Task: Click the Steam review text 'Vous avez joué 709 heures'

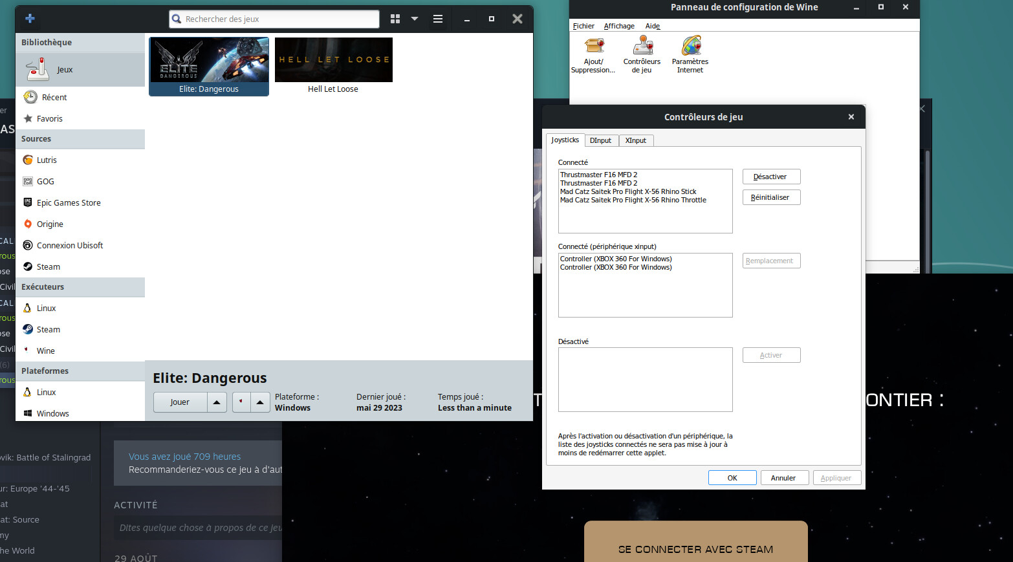Action: 185,457
